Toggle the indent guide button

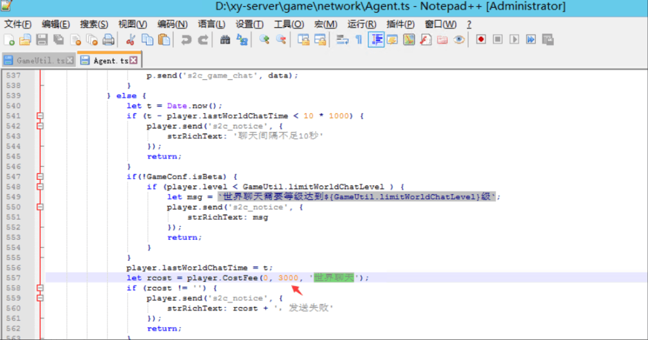pos(377,40)
